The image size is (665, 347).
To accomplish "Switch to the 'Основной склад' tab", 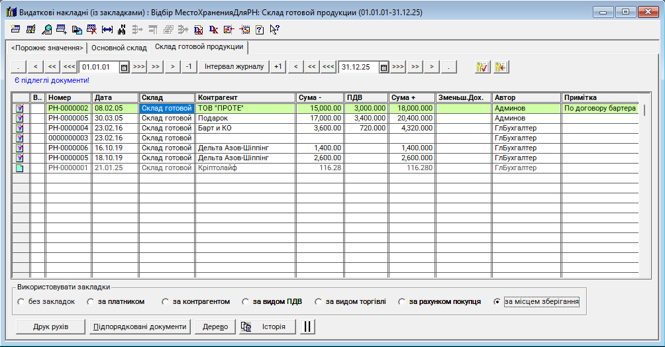I will pos(119,48).
